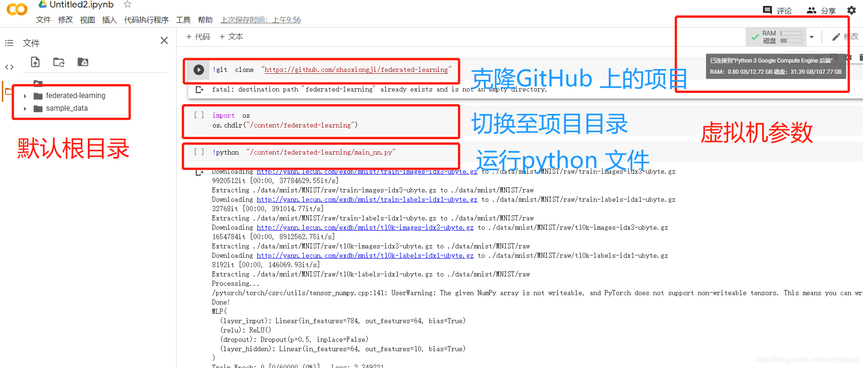Open the 文件 menu
This screenshot has width=863, height=368.
click(43, 20)
